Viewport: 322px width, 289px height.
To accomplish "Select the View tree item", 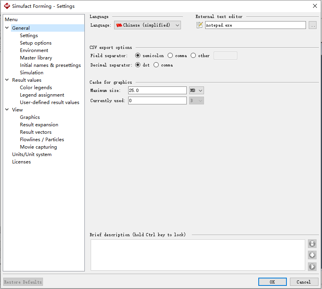I will [17, 110].
